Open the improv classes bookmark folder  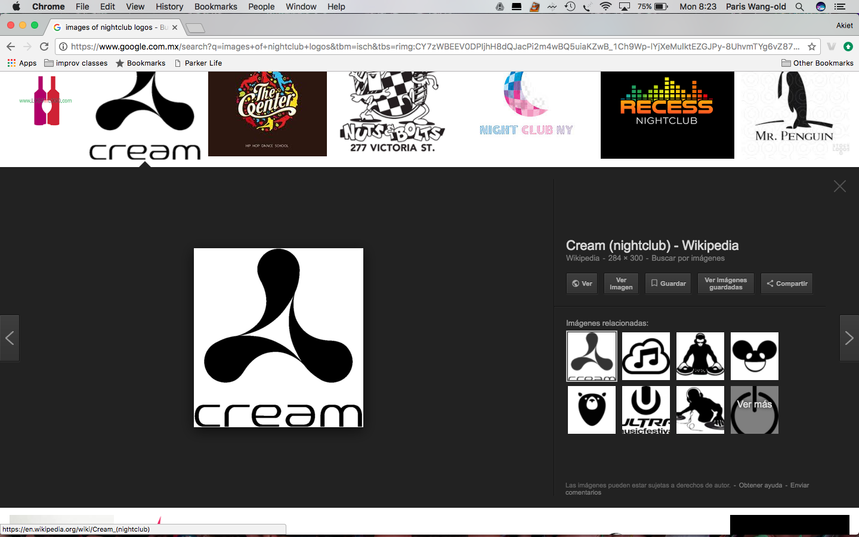pyautogui.click(x=76, y=63)
